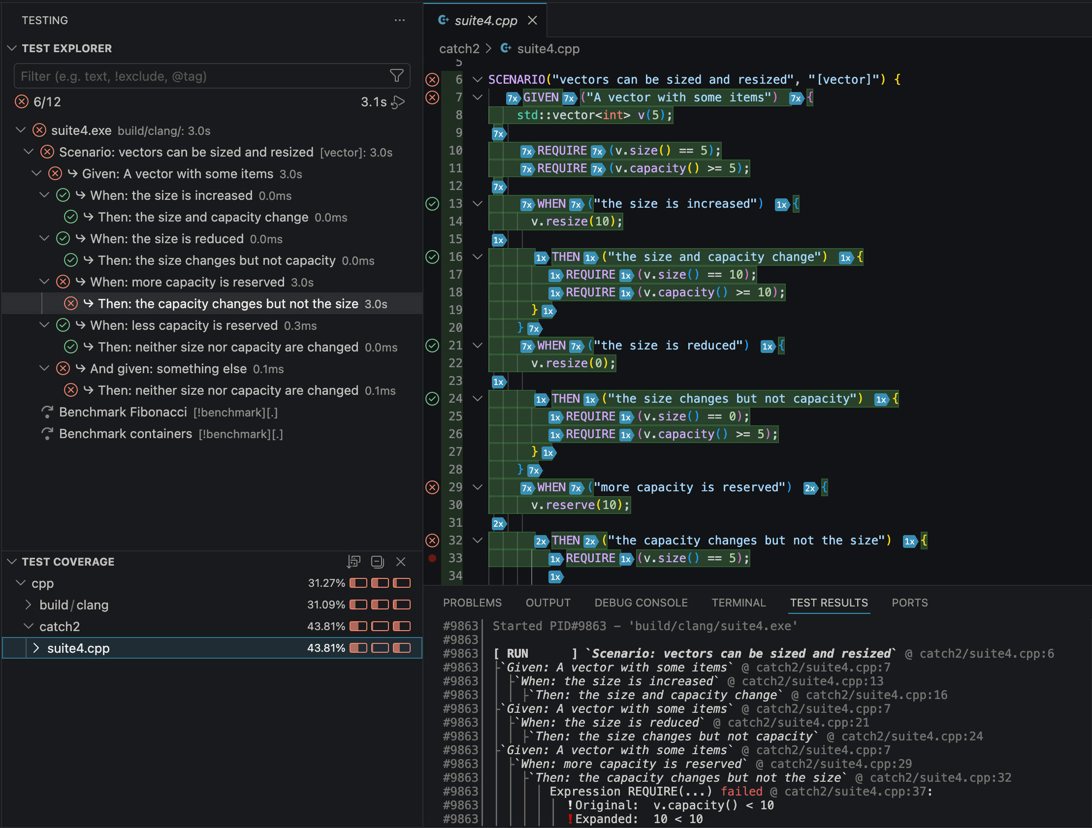Click the C++ file icon in breadcrumb
The height and width of the screenshot is (828, 1092).
pos(506,48)
